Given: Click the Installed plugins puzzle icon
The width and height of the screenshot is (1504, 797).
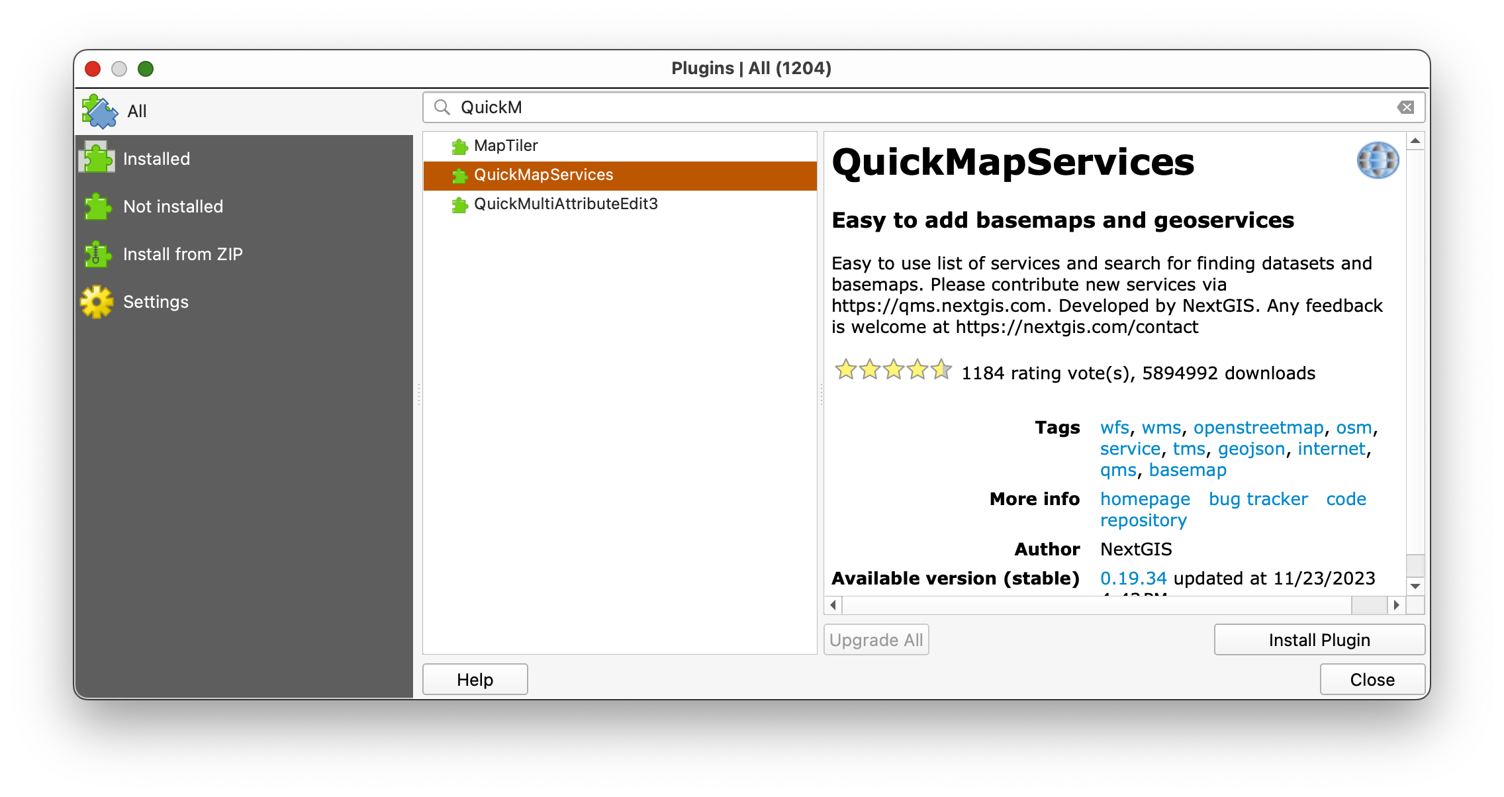Looking at the screenshot, I should pos(97,158).
